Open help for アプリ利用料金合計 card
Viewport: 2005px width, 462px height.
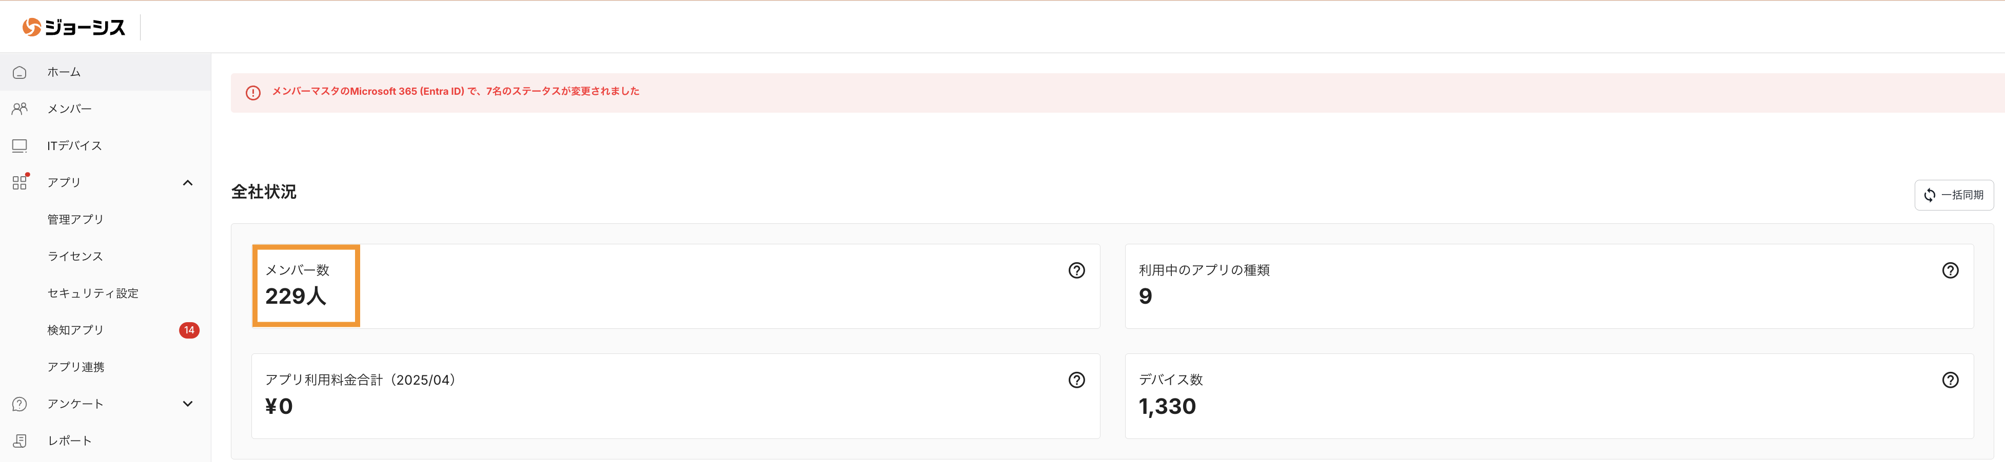click(x=1076, y=380)
